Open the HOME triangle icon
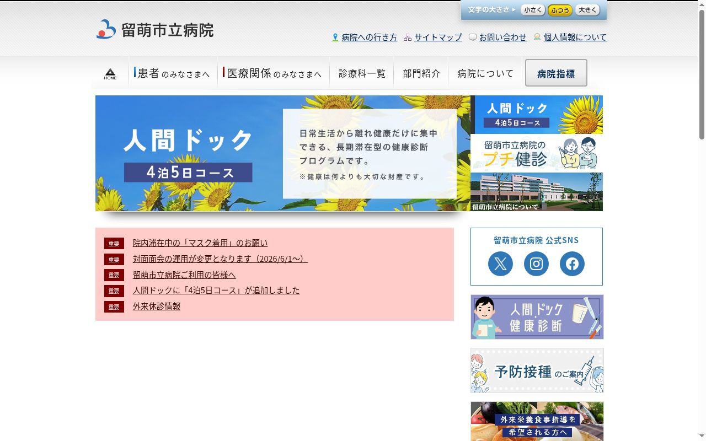 click(x=110, y=74)
